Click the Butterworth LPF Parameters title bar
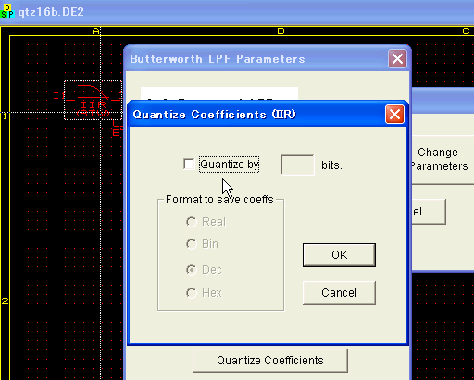The image size is (474, 380). (x=256, y=58)
